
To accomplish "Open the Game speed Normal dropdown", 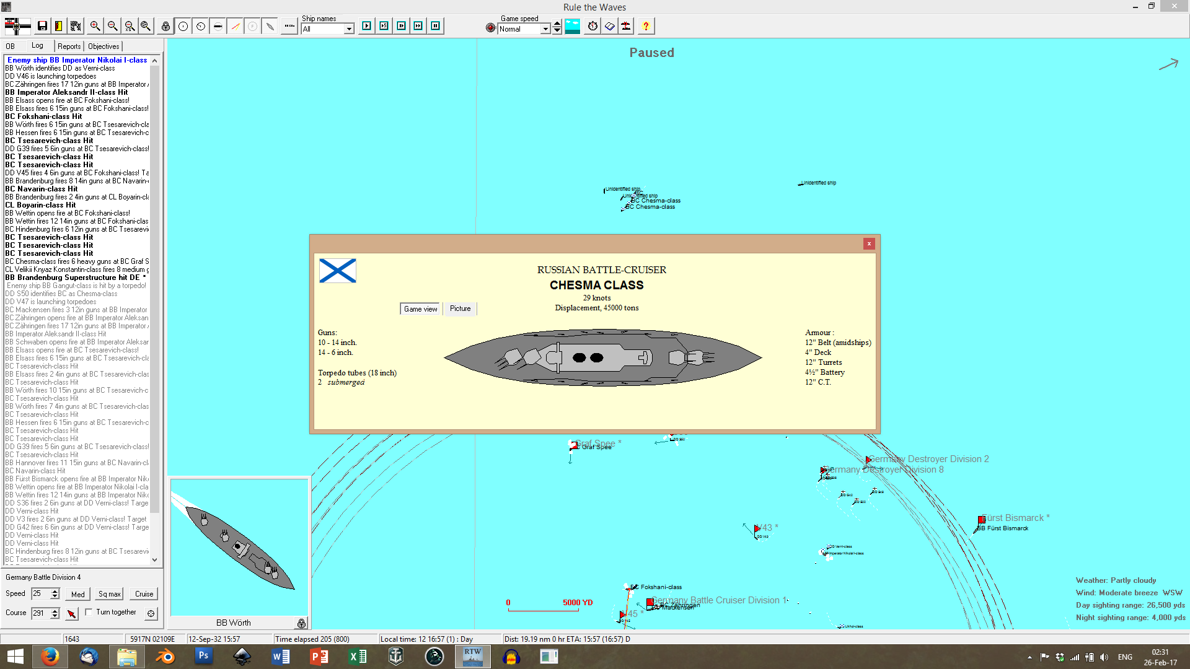I will (x=545, y=29).
